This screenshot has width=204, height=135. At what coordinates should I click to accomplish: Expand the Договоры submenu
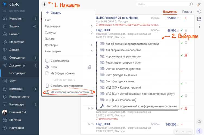92,45
